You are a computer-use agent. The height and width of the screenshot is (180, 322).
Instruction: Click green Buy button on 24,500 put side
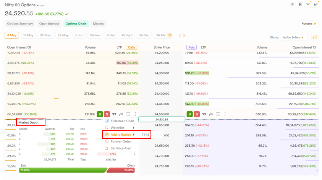[189, 114]
